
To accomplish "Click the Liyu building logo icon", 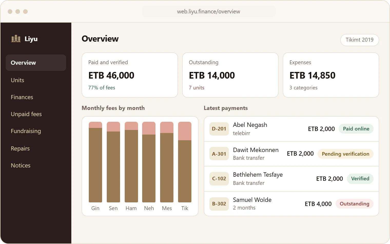I will pos(16,39).
